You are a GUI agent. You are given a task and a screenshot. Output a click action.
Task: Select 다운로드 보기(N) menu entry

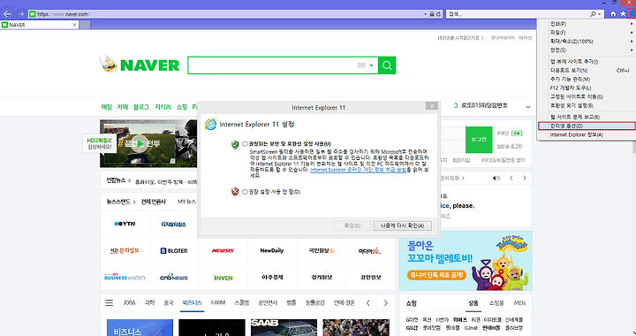coord(587,70)
